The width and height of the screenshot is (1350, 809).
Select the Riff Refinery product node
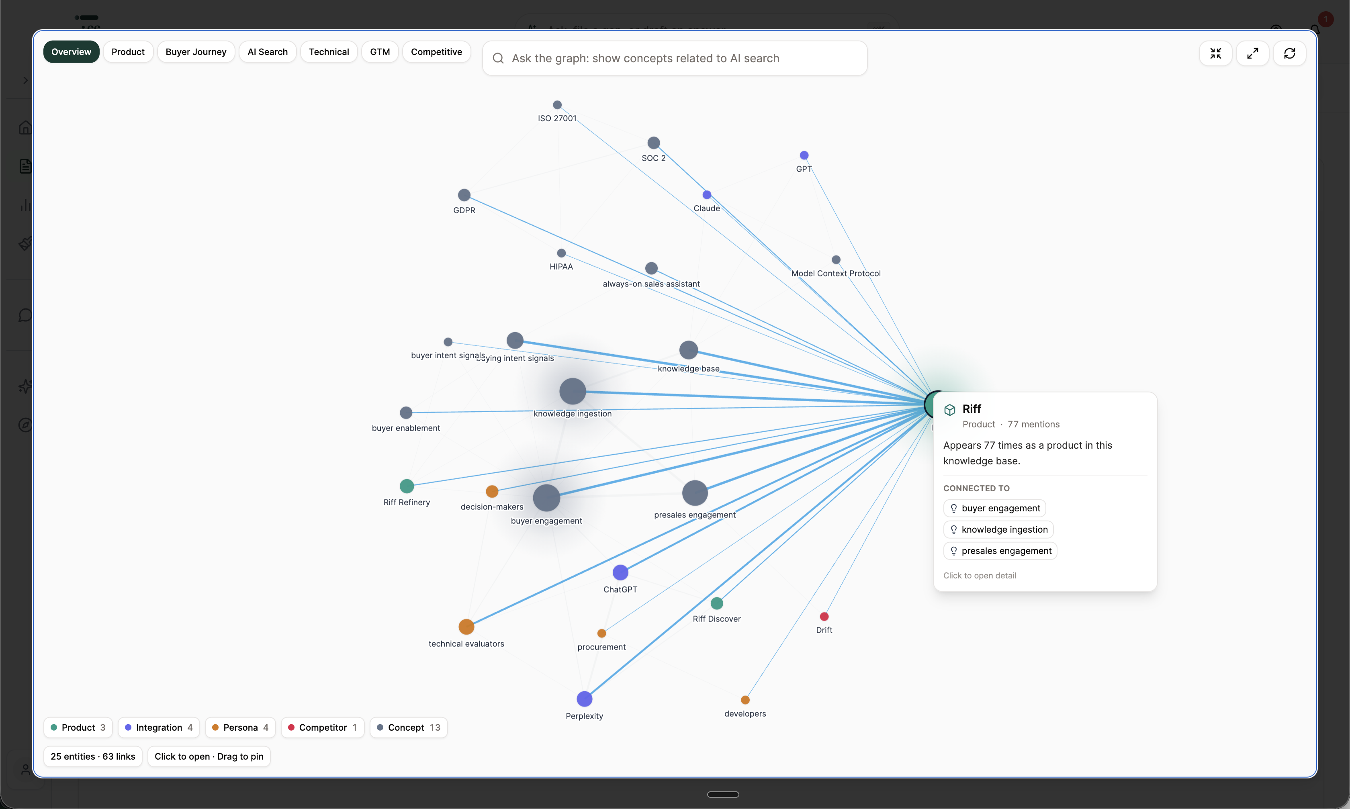pos(407,486)
